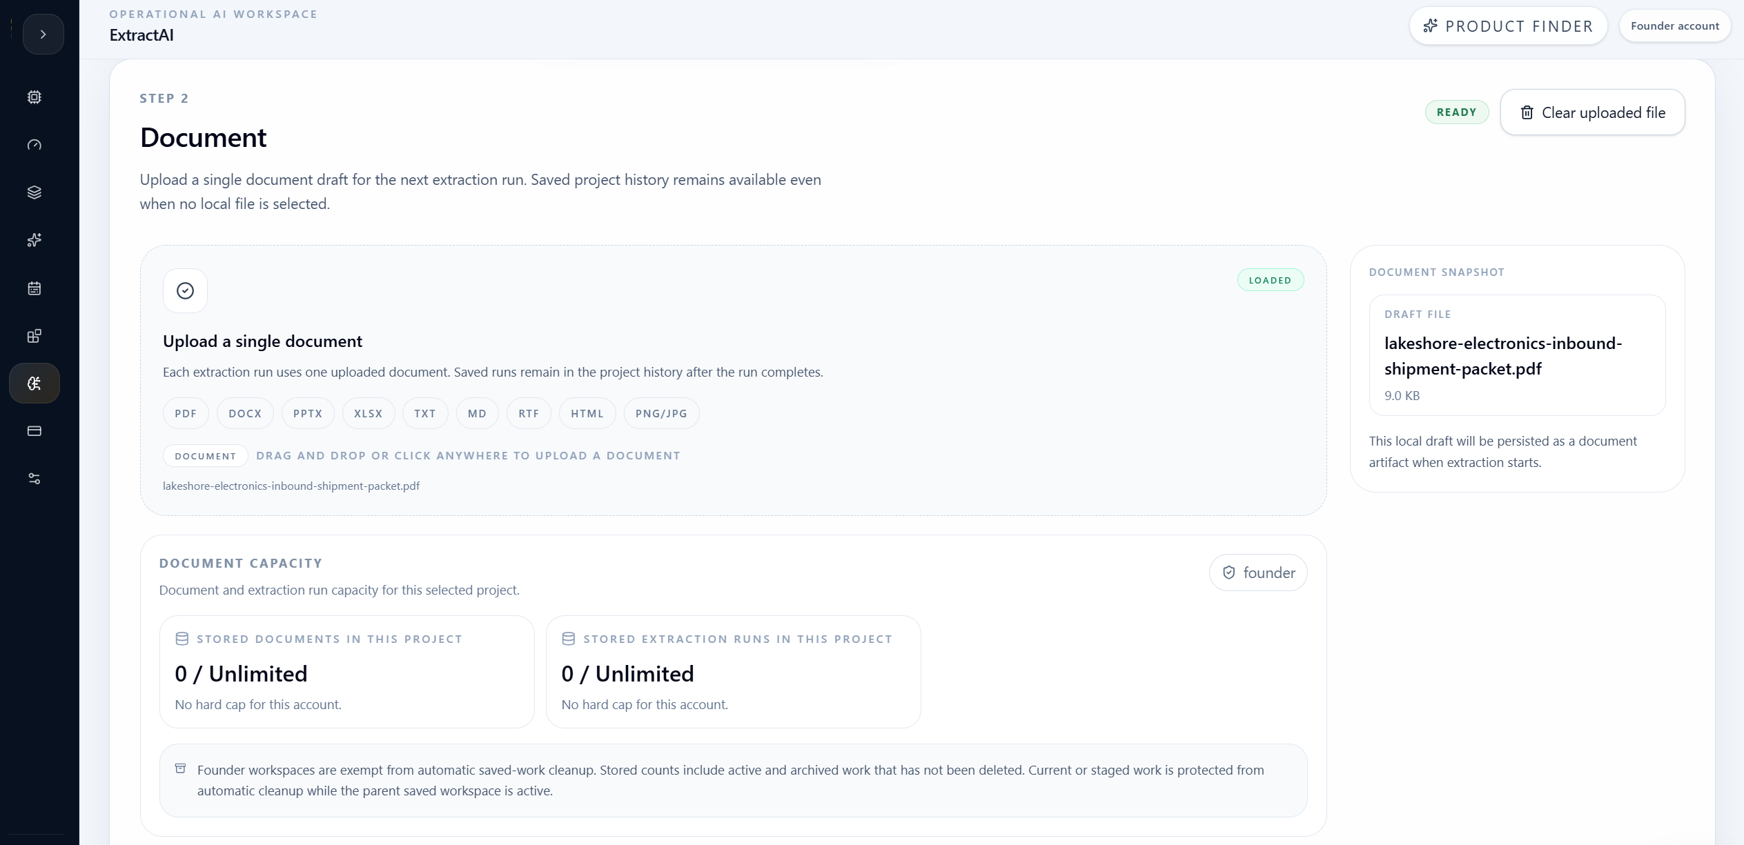Click the DOCUMENT tag in the dropzone
The image size is (1744, 845).
coord(206,456)
